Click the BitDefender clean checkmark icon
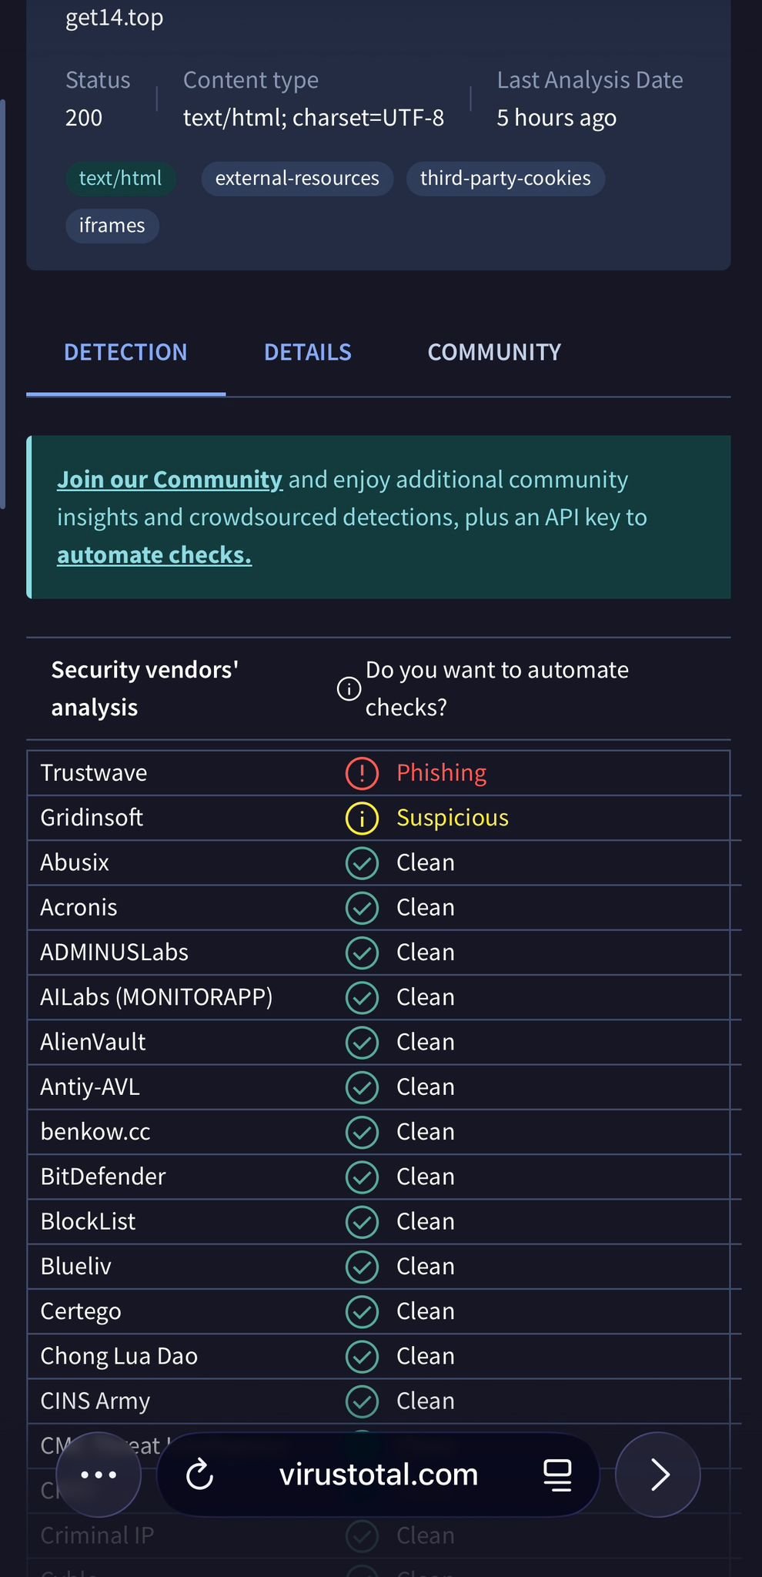Screen dimensions: 762x1577 (362, 1177)
